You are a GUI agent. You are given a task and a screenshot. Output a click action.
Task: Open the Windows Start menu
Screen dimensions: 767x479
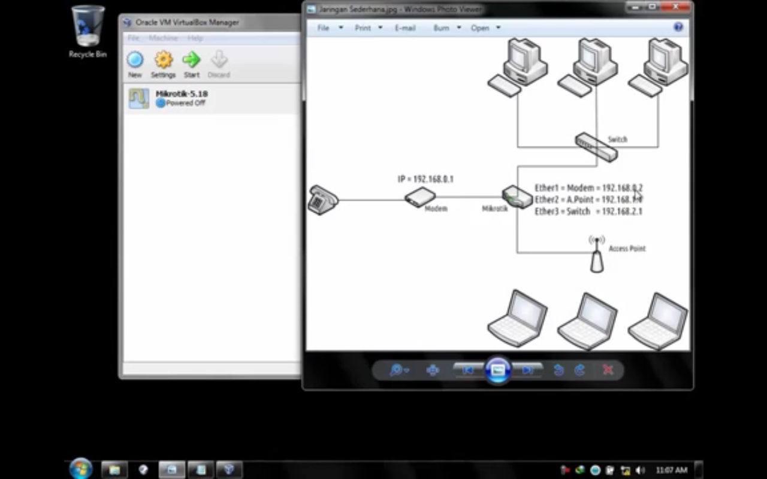pyautogui.click(x=80, y=469)
